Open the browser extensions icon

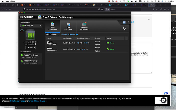click(165, 9)
